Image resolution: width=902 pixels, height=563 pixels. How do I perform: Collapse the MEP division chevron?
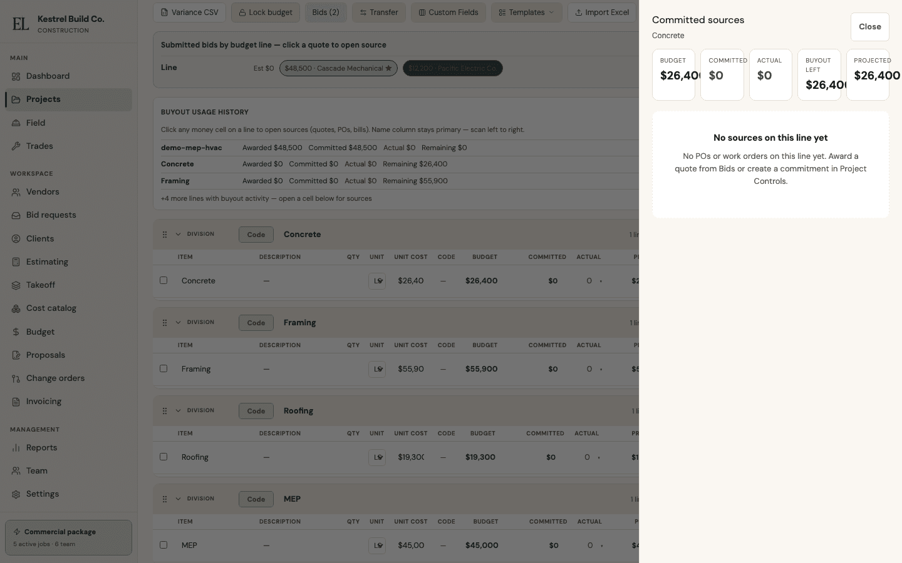click(178, 499)
